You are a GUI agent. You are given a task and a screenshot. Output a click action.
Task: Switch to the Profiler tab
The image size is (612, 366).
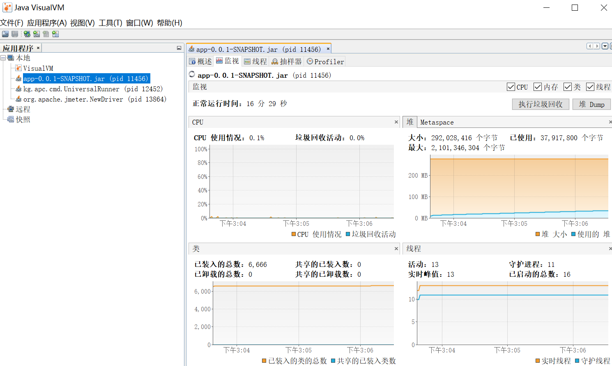(325, 61)
